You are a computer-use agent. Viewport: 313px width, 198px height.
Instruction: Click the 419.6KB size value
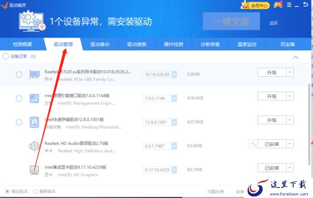[195, 98]
